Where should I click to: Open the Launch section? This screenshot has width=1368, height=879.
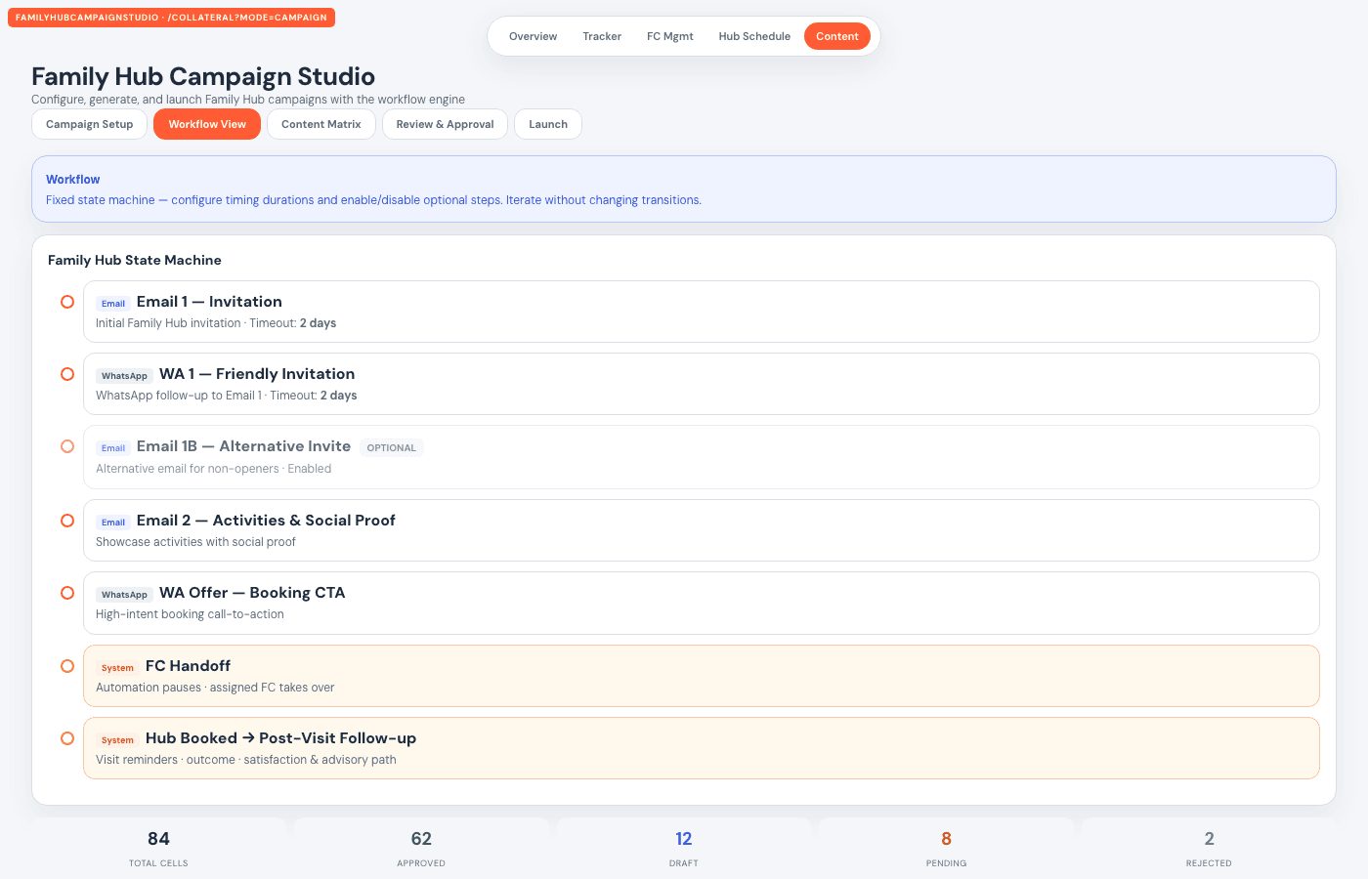(x=548, y=124)
